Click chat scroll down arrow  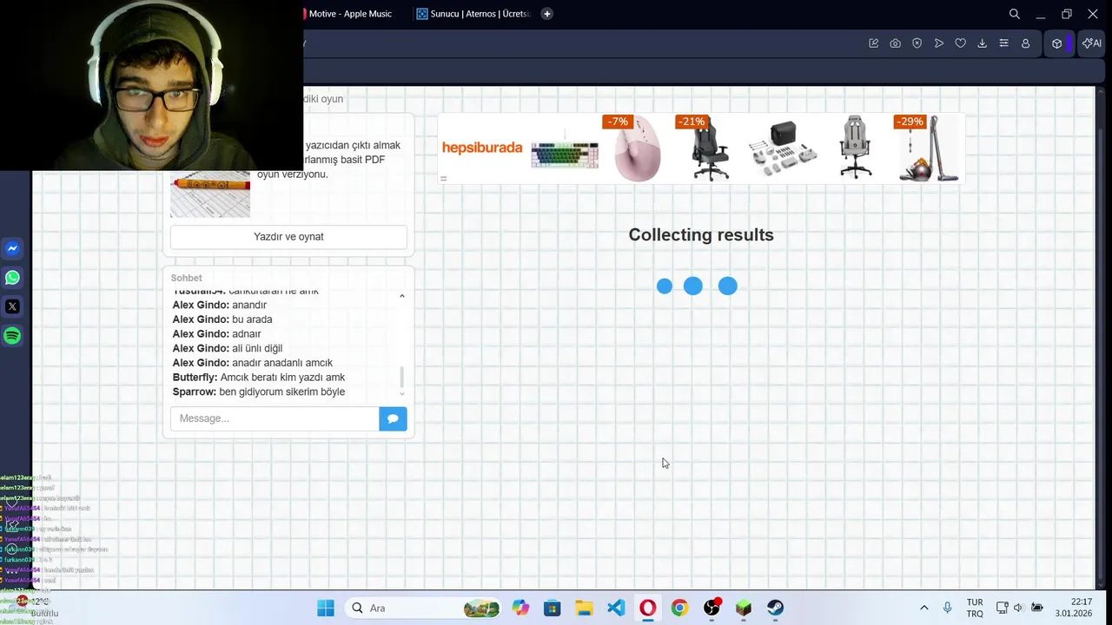pyautogui.click(x=401, y=394)
